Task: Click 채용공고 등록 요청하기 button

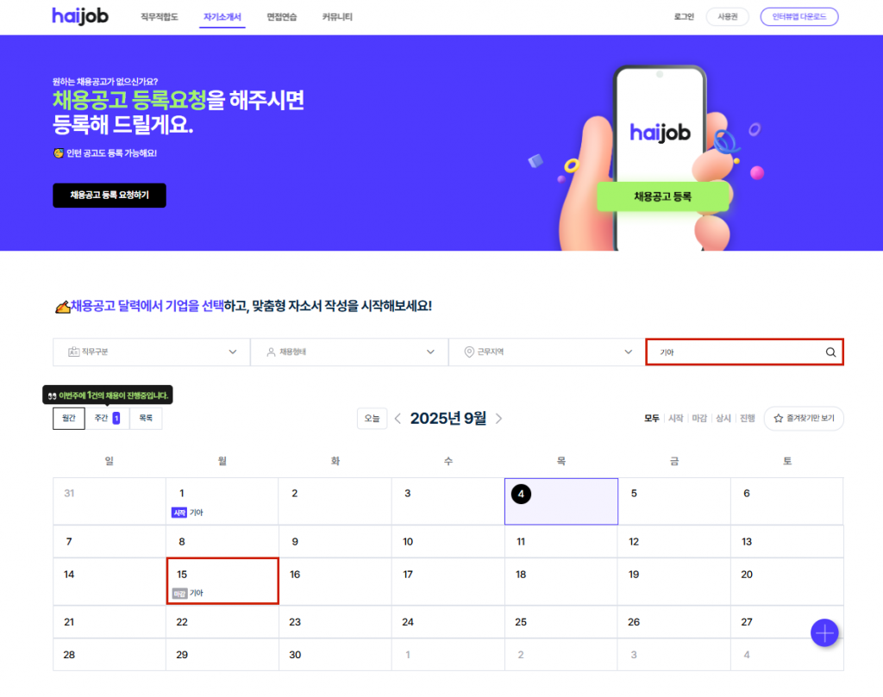Action: (x=110, y=196)
